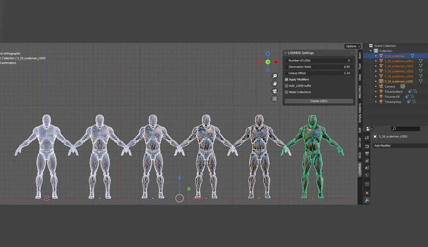Enable the Add _LOD0 suffix checkbox
This screenshot has height=247, width=428.
(x=286, y=86)
